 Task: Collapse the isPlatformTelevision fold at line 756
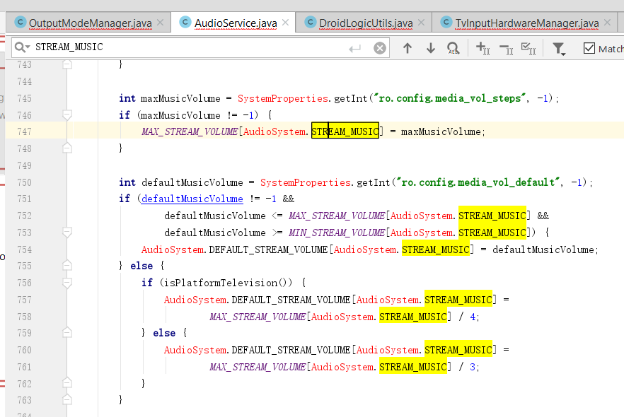click(67, 283)
